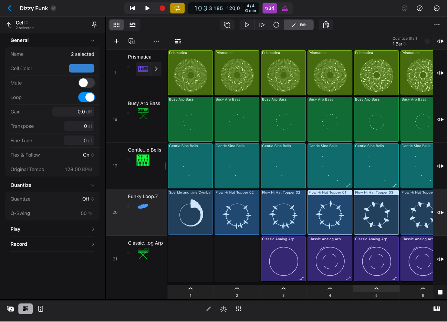
Task: Enable the count-in 1234 icon
Action: coord(270,8)
